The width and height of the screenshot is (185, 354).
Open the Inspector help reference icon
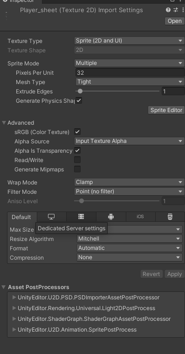click(168, 10)
